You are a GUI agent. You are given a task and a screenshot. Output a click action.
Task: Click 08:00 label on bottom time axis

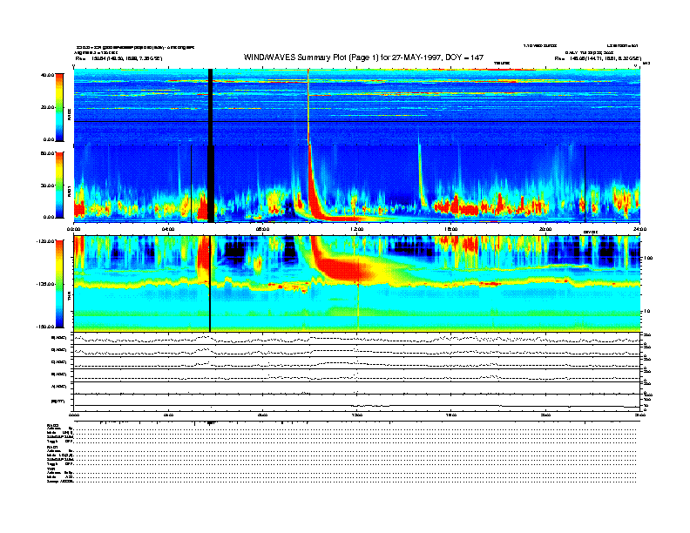click(263, 415)
